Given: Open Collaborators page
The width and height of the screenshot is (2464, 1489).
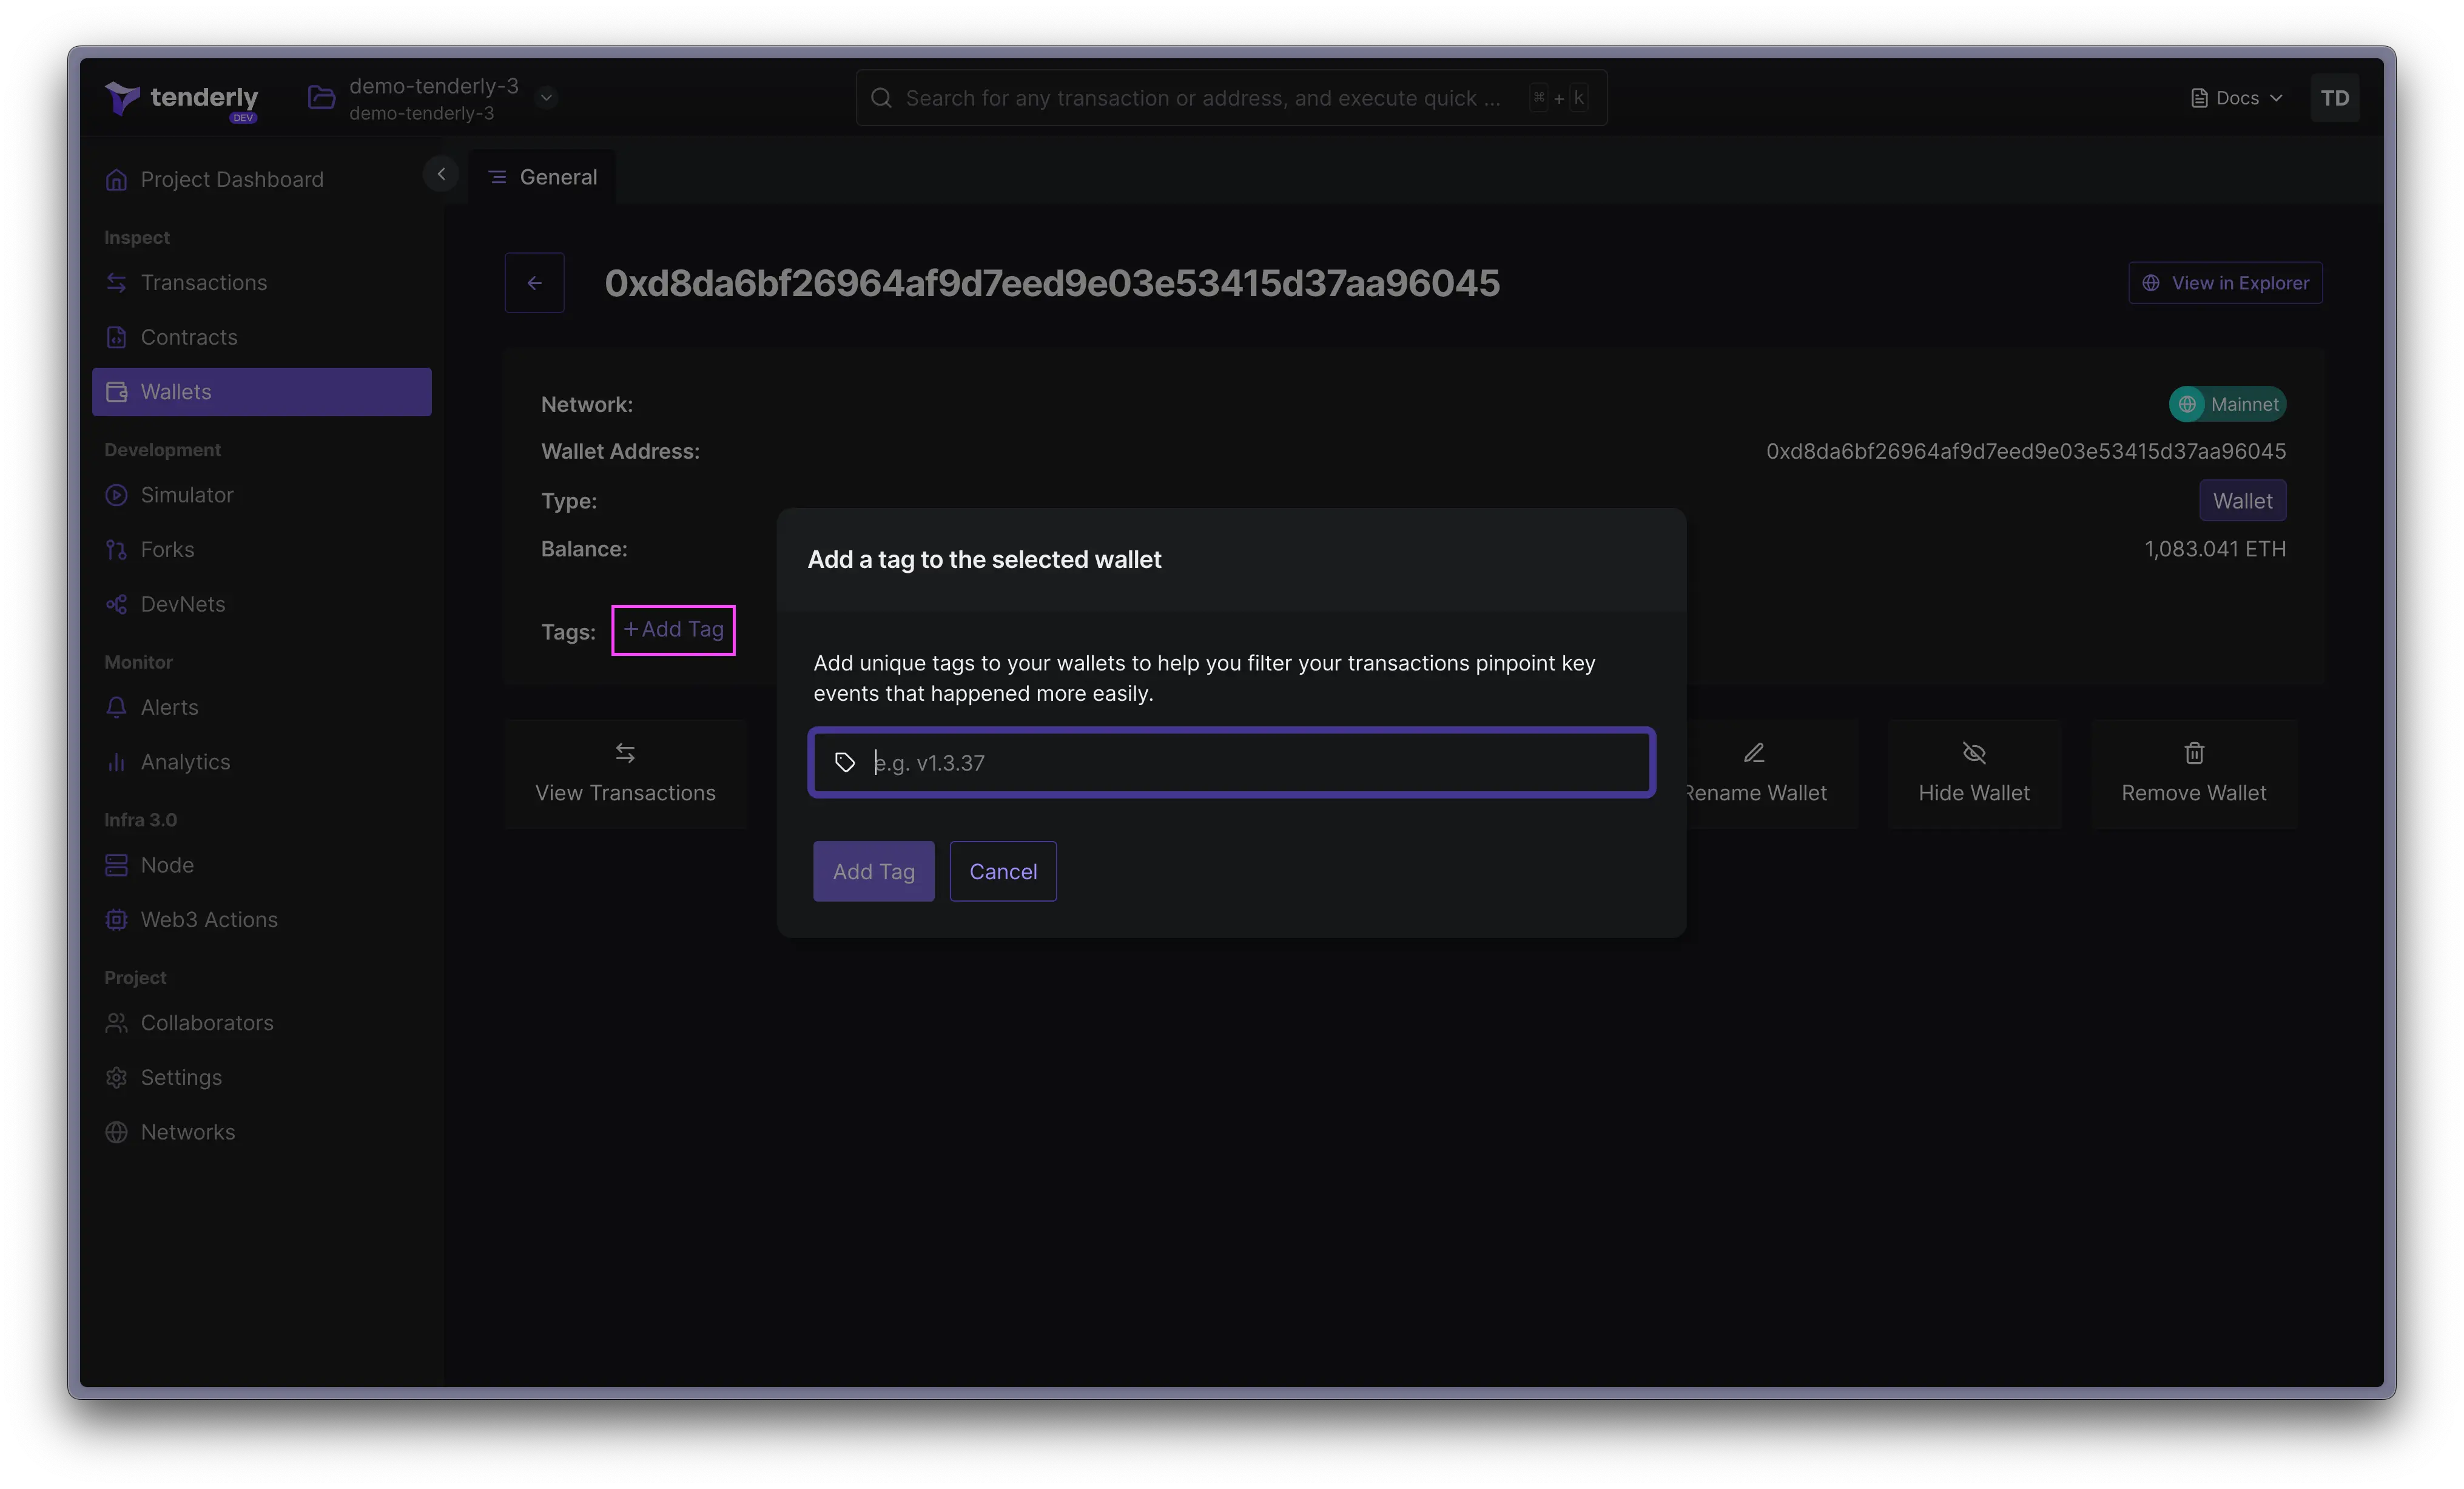Looking at the screenshot, I should tap(262, 1023).
